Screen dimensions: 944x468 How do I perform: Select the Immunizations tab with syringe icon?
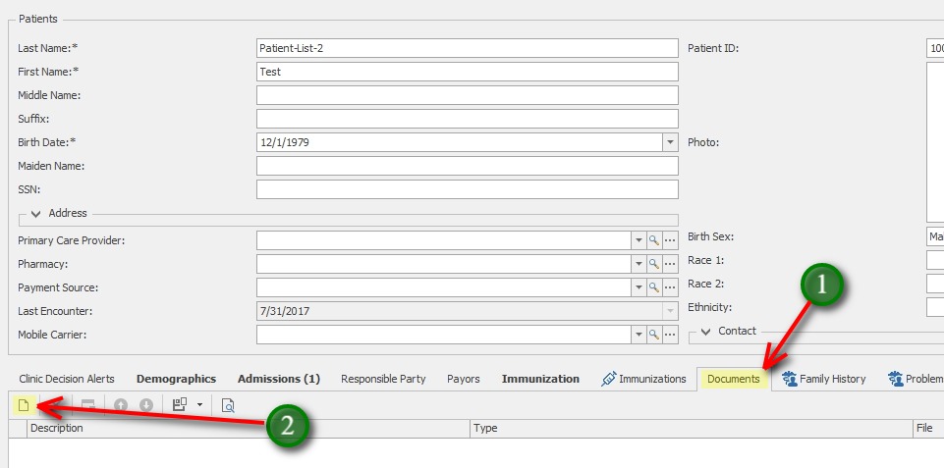[x=642, y=379]
